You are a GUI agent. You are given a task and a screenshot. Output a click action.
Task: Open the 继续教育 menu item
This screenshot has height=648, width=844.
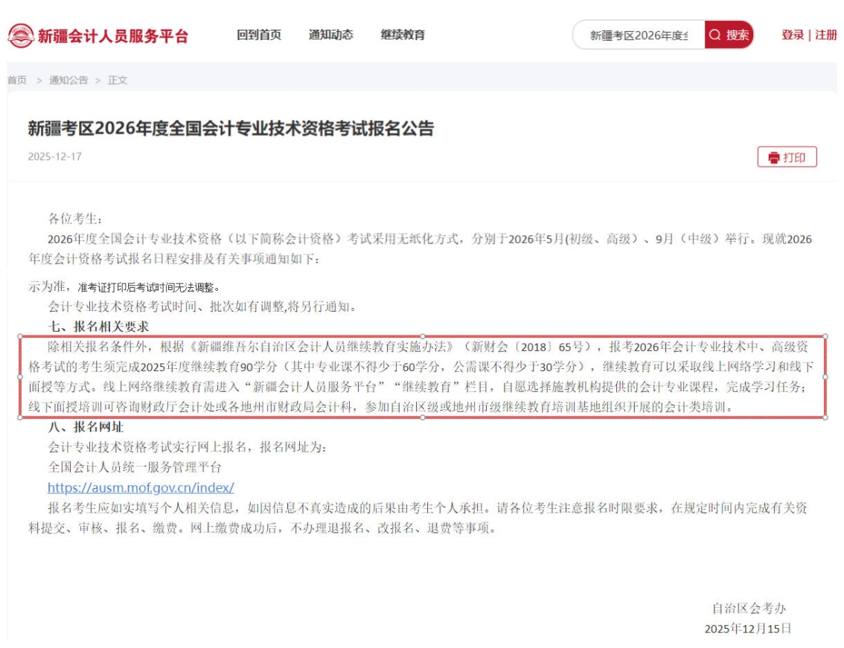403,35
